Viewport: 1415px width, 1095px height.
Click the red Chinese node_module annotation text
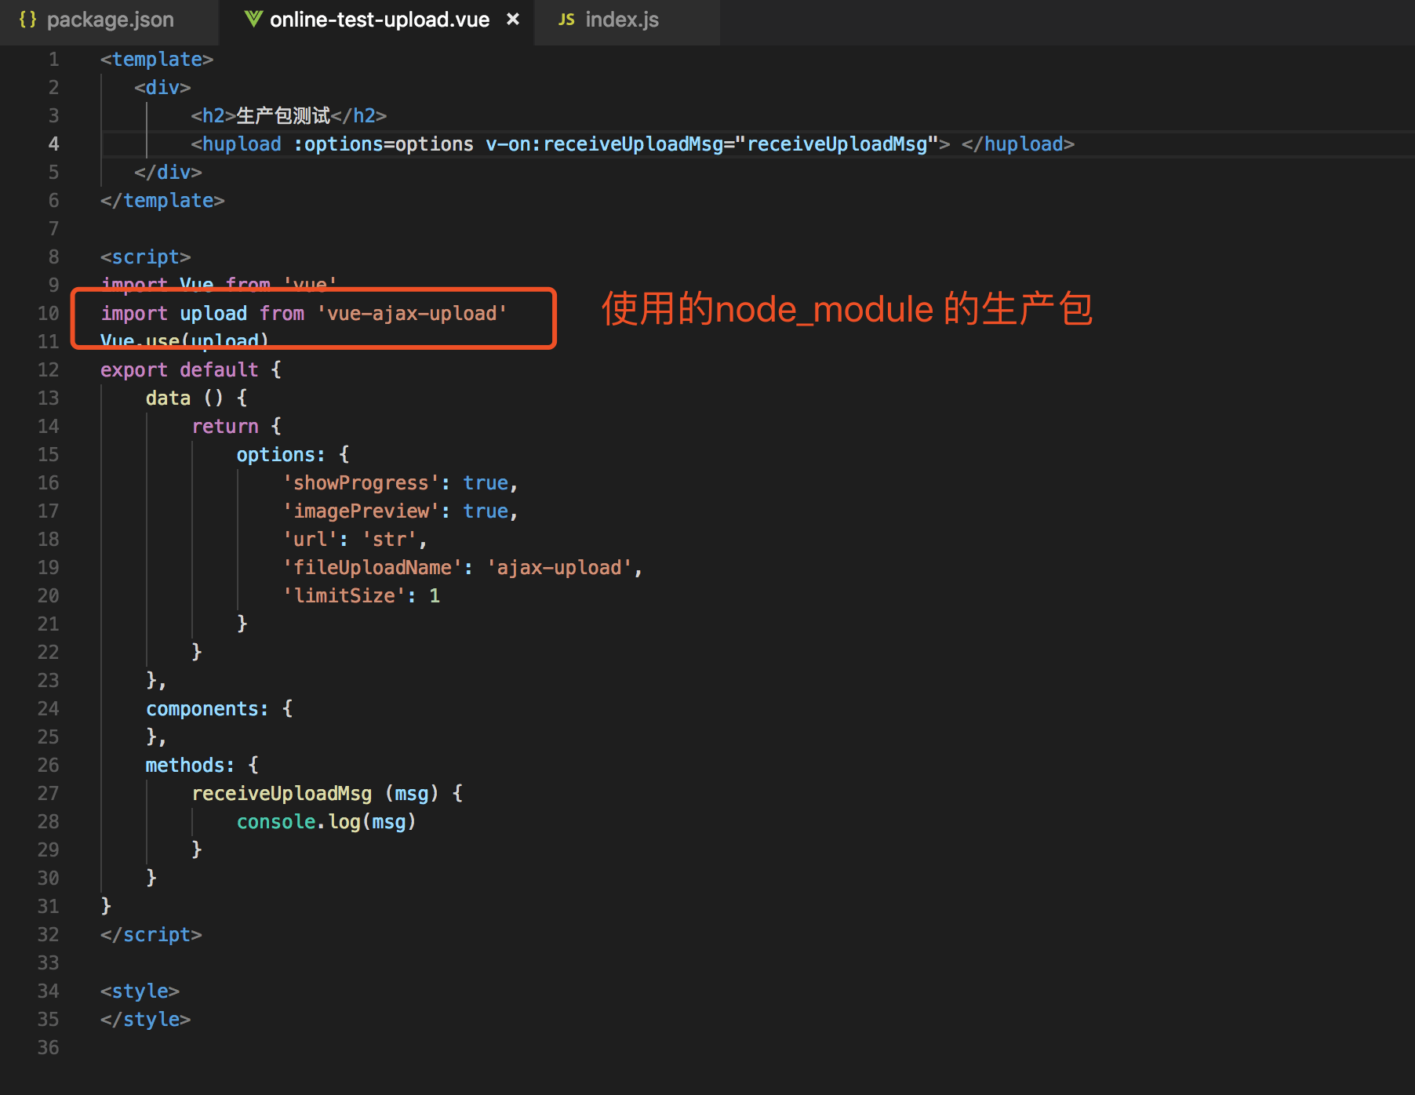[x=846, y=309]
